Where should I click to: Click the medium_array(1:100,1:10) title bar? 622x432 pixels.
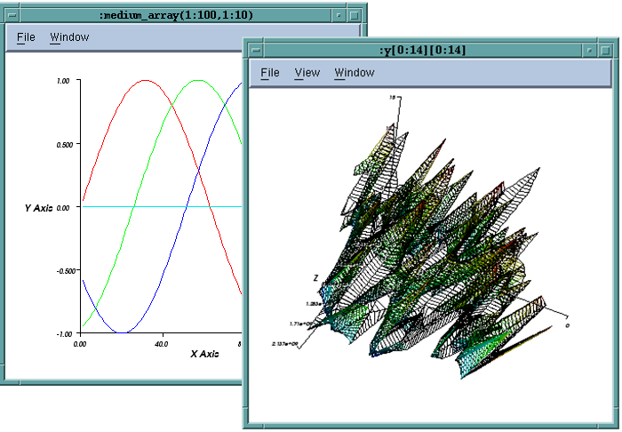178,16
